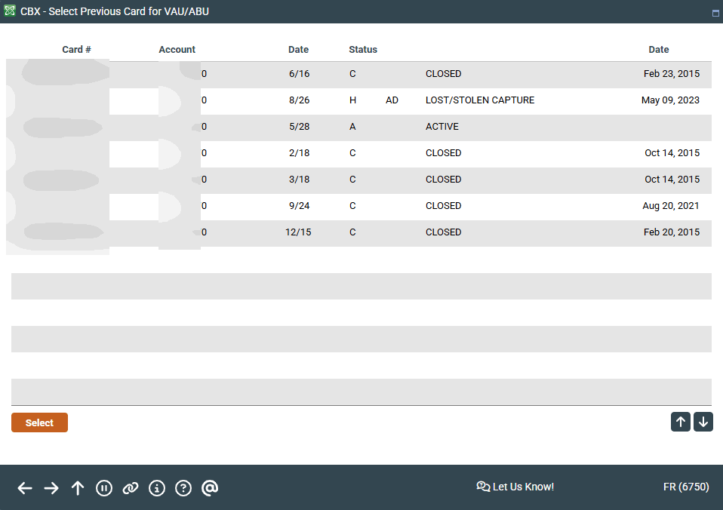This screenshot has width=723, height=510.
Task: Open the chain link icon
Action: pyautogui.click(x=131, y=488)
